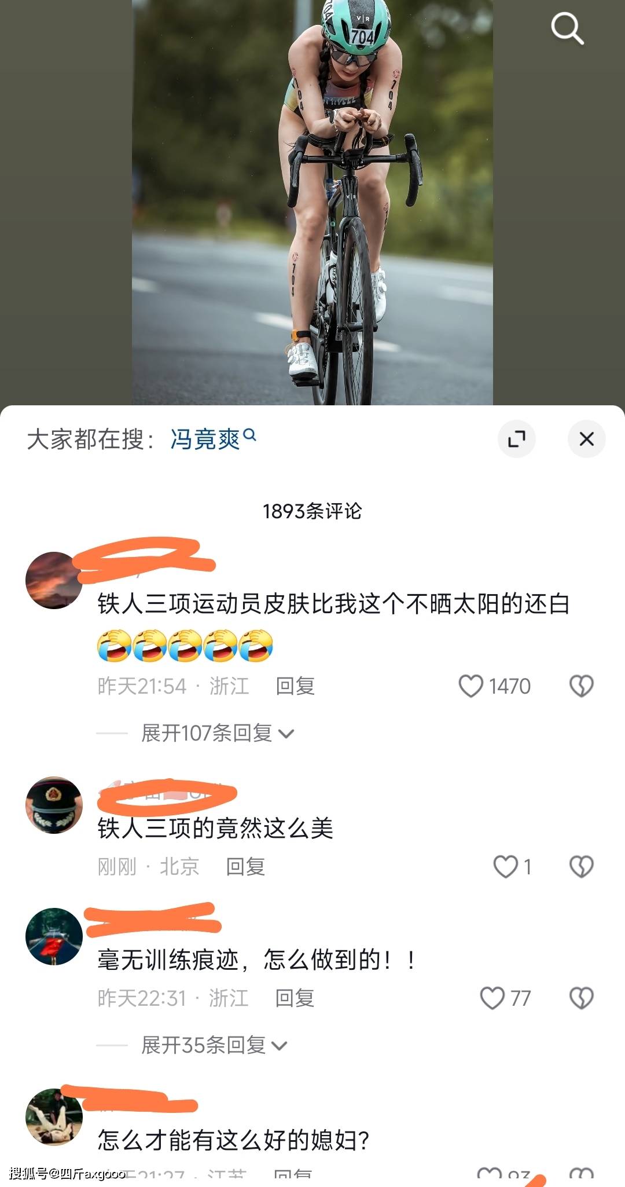Screen dimensions: 625x1187
Task: Expand 107 replies
Action: point(218,733)
